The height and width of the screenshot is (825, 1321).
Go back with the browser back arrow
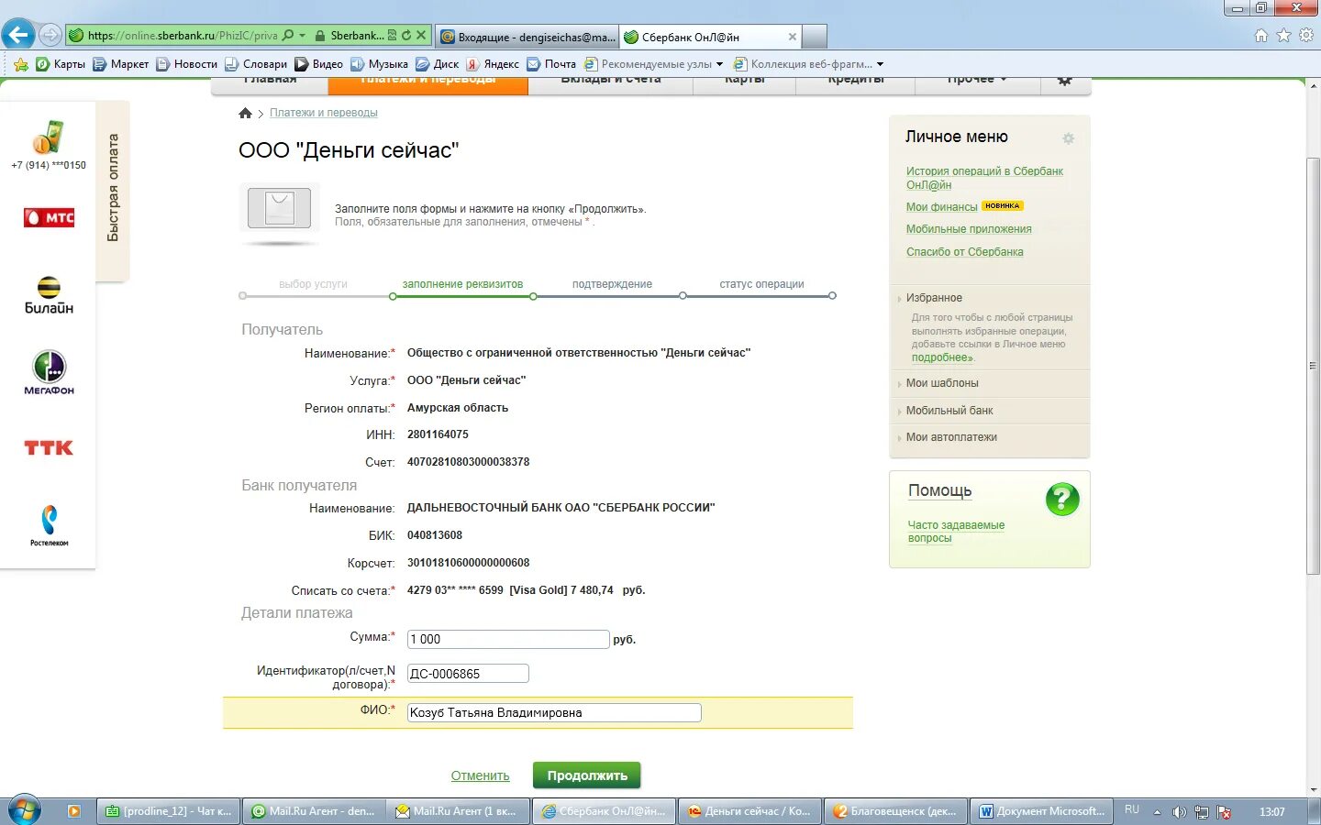click(x=17, y=36)
